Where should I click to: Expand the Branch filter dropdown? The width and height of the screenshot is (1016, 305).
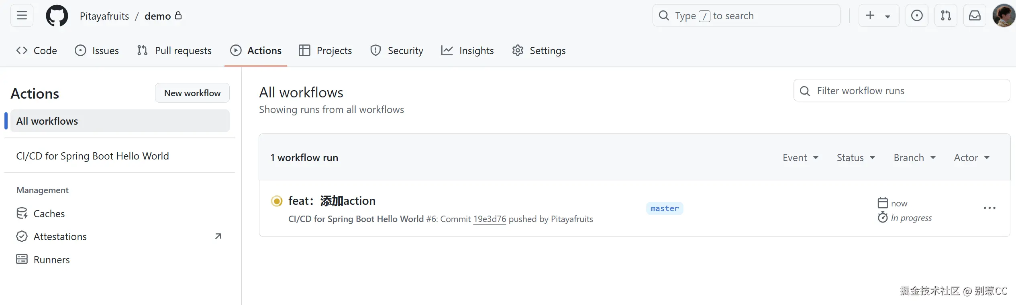coord(914,158)
